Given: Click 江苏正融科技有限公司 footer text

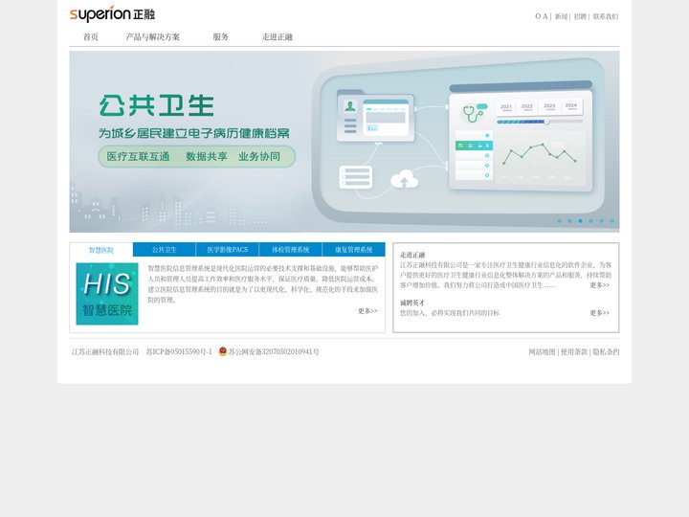Looking at the screenshot, I should [x=105, y=351].
